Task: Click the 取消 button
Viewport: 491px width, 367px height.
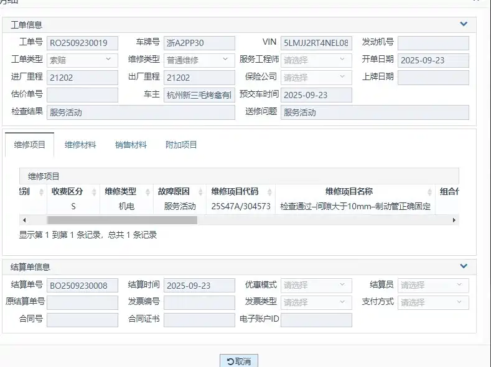Action: tap(239, 361)
